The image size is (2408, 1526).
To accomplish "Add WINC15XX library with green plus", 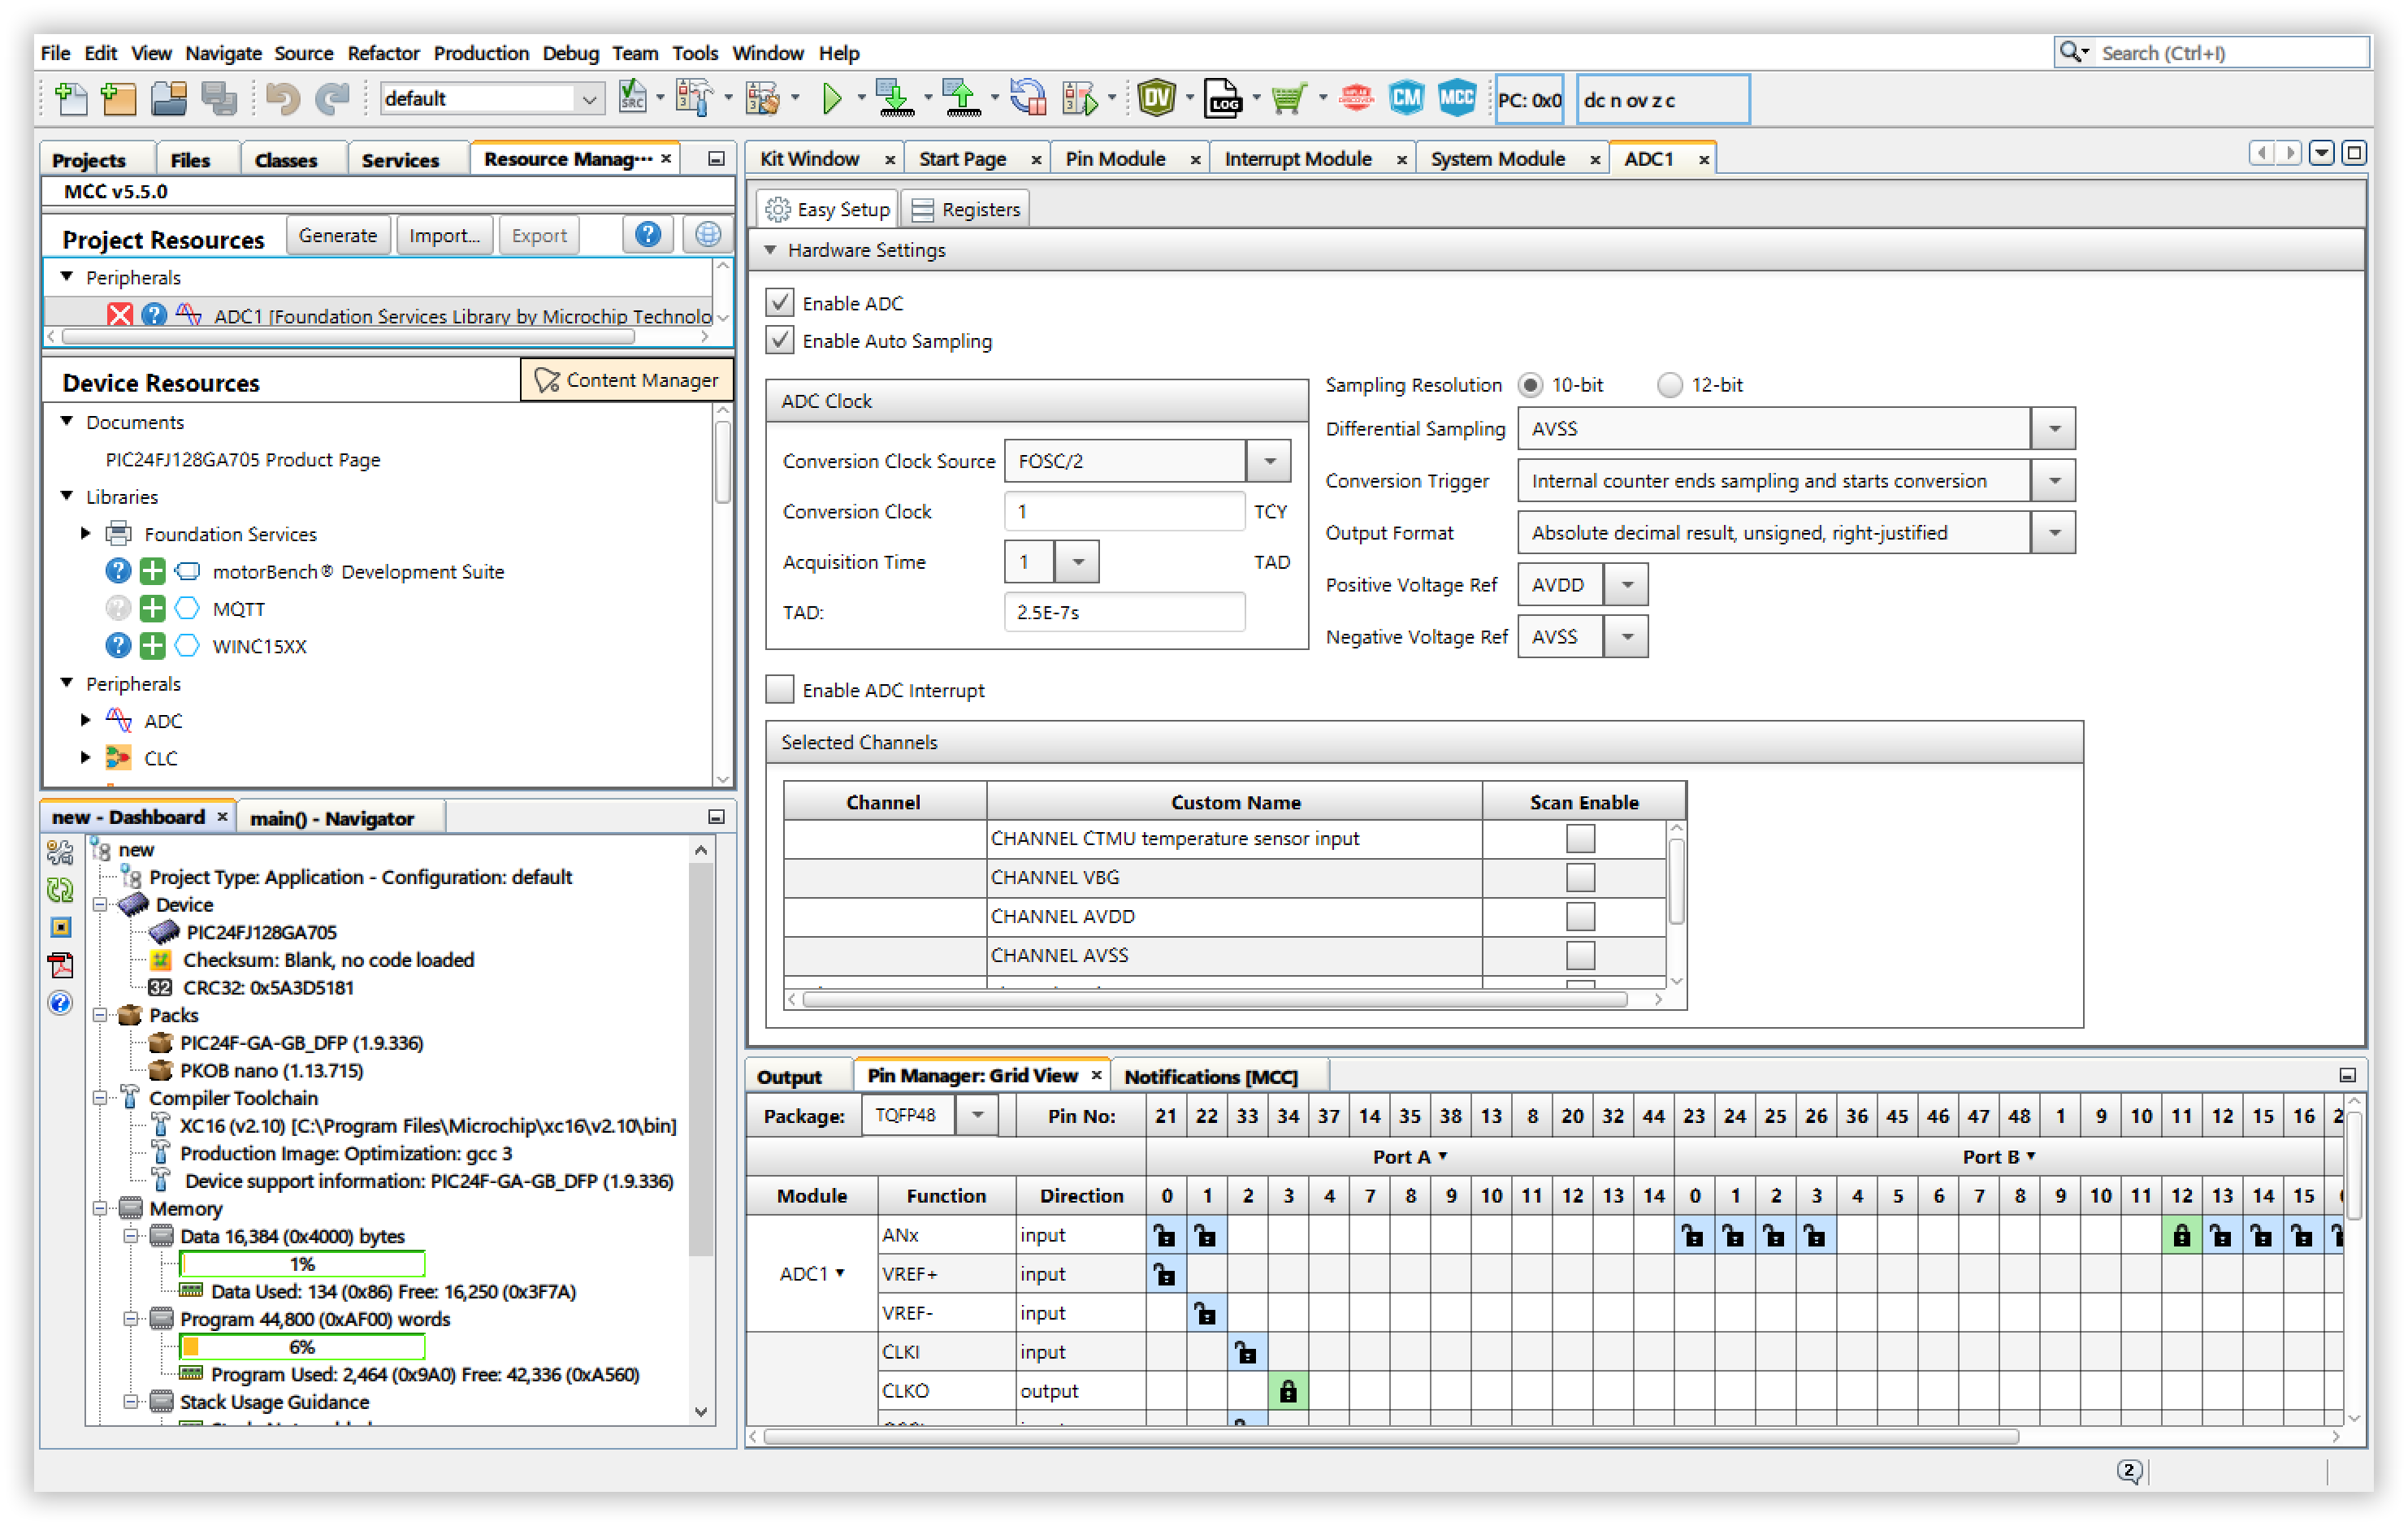I will click(152, 646).
